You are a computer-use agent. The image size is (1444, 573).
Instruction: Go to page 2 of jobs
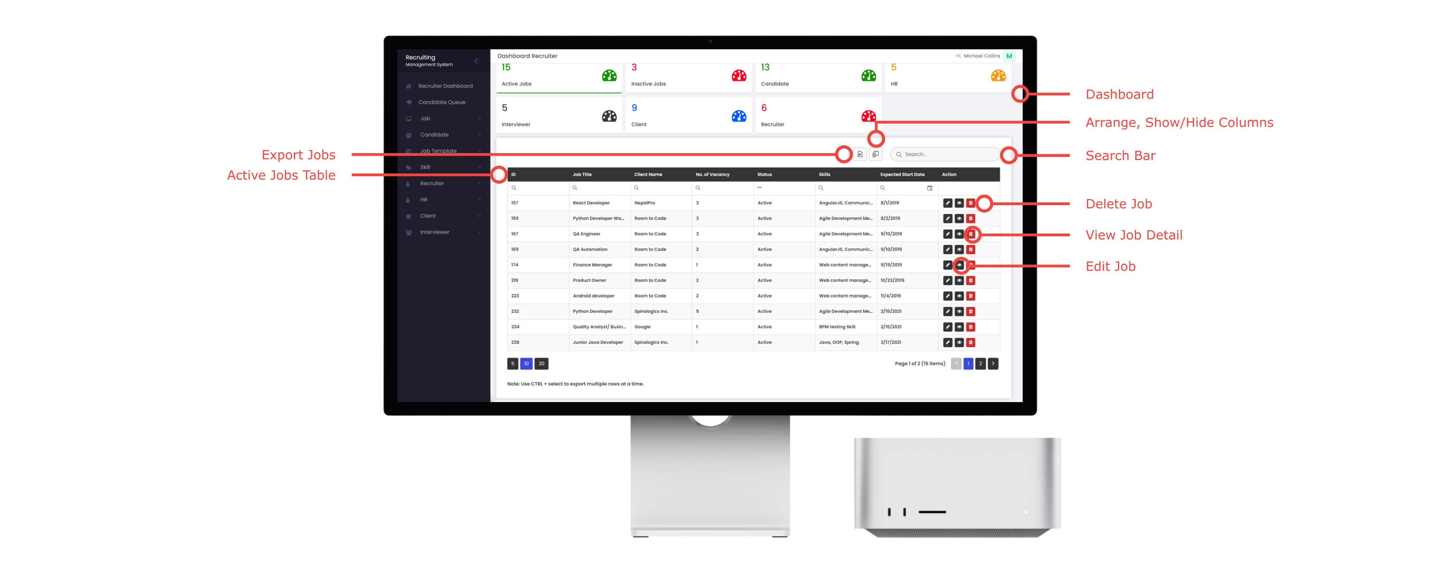click(x=980, y=364)
